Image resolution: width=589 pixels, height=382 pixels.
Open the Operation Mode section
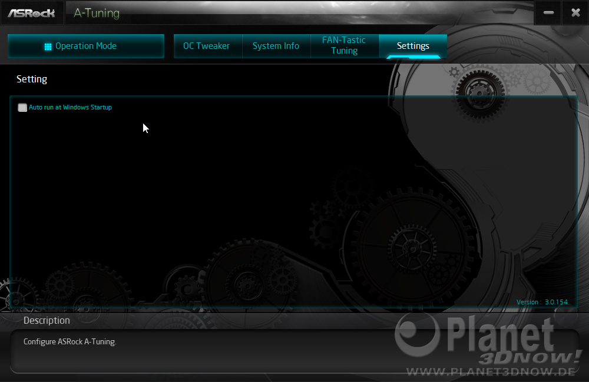click(85, 46)
